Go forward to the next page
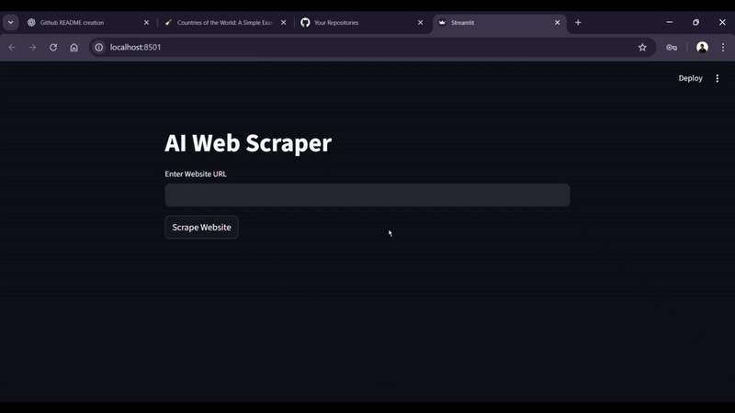Screen dimensions: 735x413 click(32, 48)
